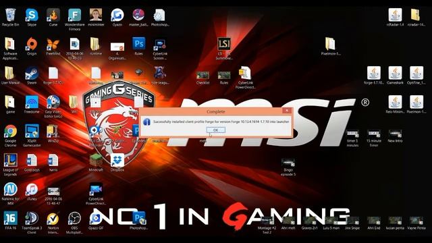The image size is (432, 243).
Task: Select the XSplit Gamecaster shortcut
Action: pyautogui.click(x=32, y=136)
